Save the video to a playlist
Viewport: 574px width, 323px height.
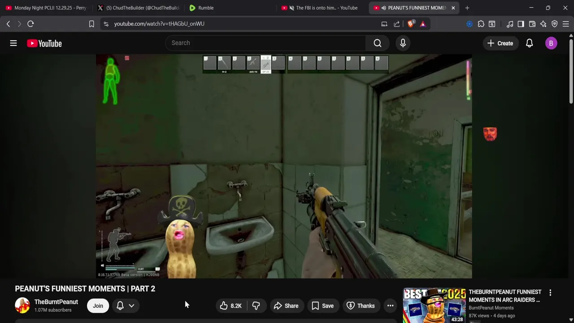pyautogui.click(x=322, y=306)
